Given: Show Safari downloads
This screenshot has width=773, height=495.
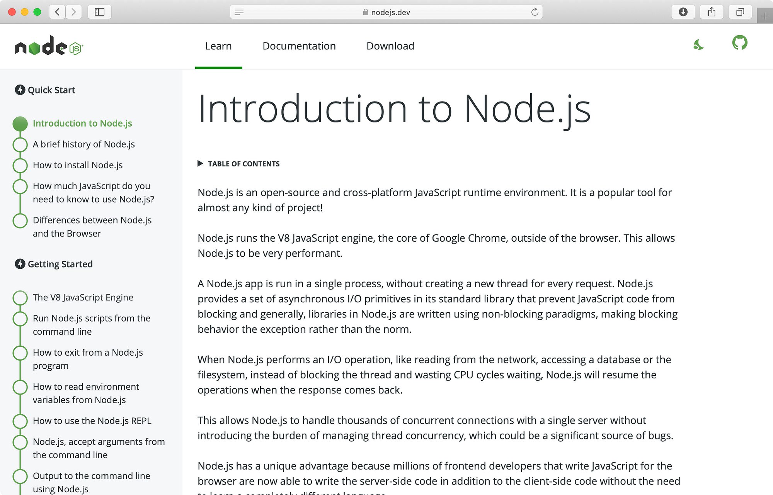Looking at the screenshot, I should 683,12.
